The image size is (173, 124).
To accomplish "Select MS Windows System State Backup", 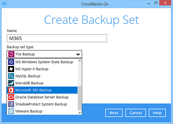I will point(42,62).
